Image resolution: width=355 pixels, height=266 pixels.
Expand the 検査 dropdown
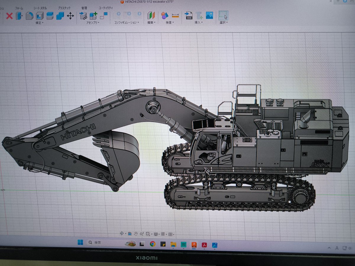(x=170, y=22)
